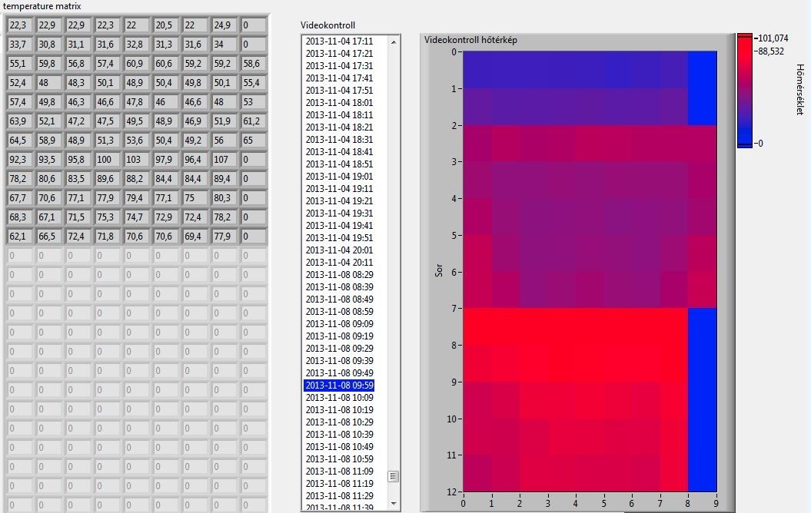Viewport: 811px width, 513px height.
Task: Click the matrix cell with value 95,8
Action: [78, 160]
